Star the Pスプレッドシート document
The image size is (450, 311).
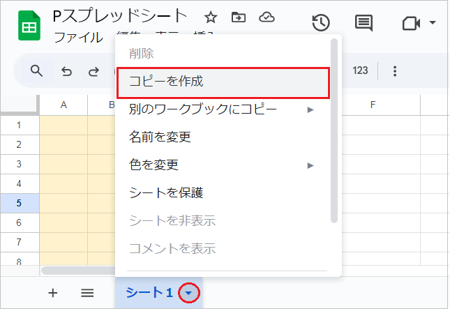click(210, 17)
